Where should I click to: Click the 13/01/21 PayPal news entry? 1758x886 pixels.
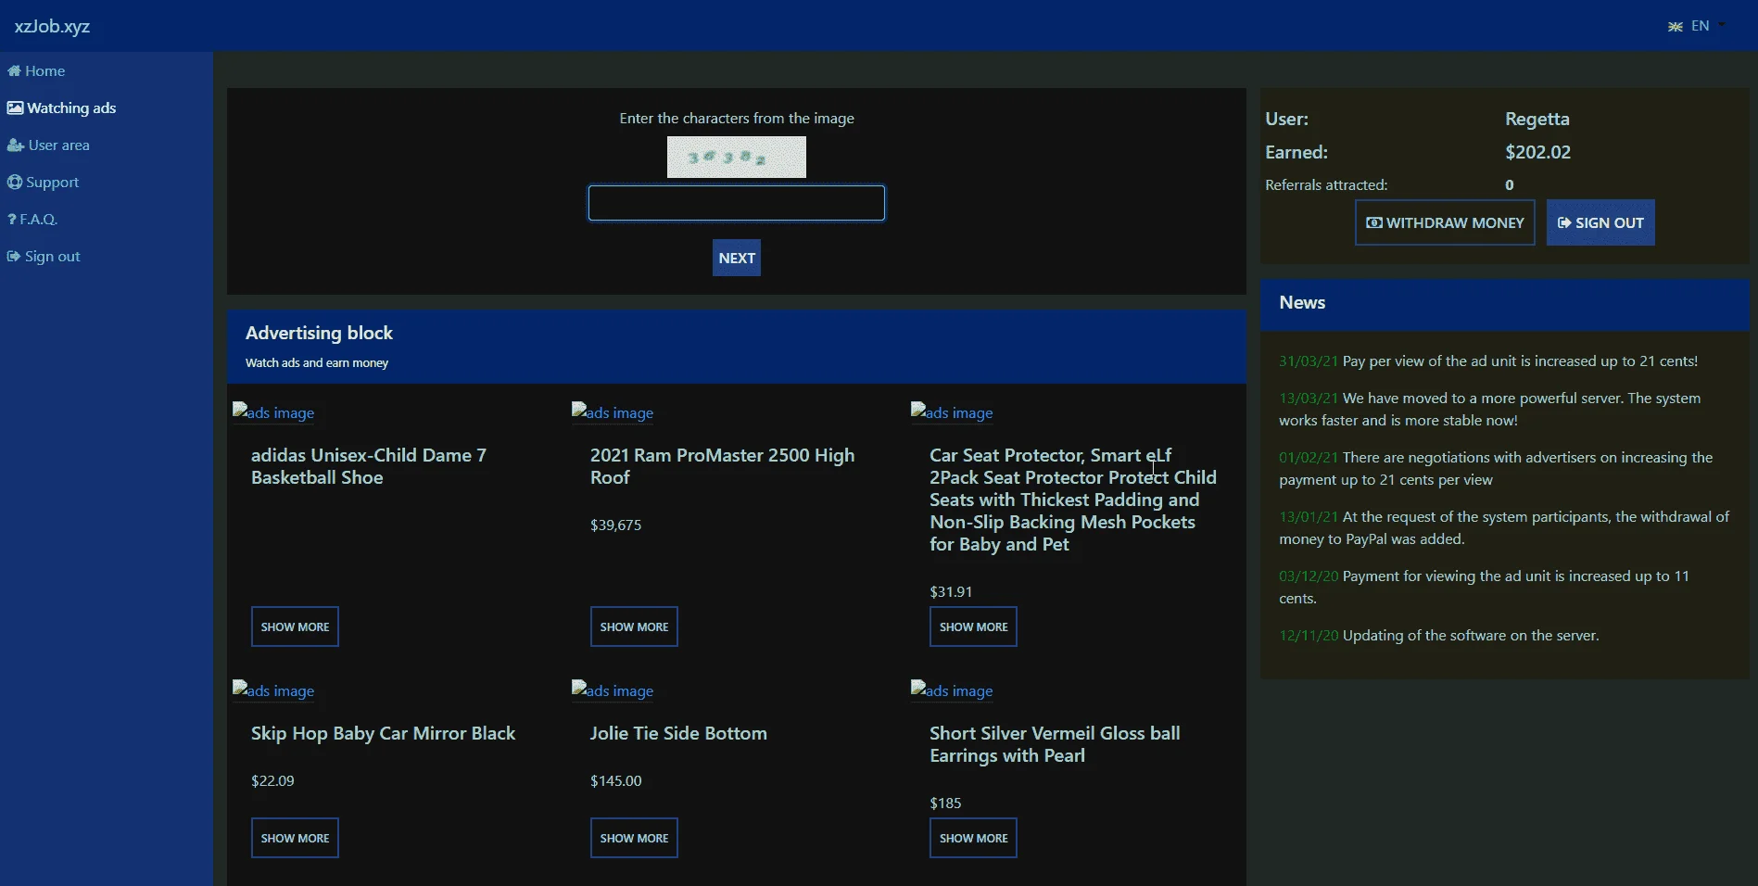pyautogui.click(x=1504, y=528)
